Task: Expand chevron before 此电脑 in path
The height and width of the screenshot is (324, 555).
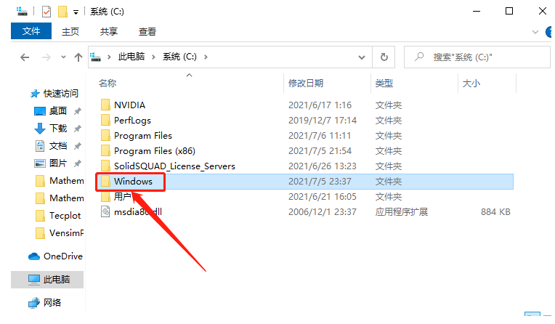Action: pyautogui.click(x=110, y=57)
